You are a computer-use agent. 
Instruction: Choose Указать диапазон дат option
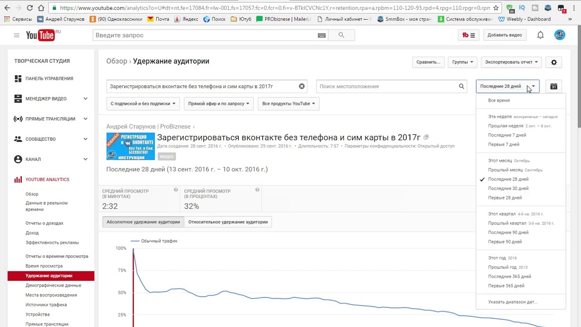click(x=521, y=302)
